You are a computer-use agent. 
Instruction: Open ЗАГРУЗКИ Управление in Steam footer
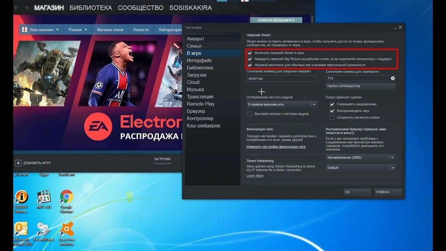click(x=162, y=161)
